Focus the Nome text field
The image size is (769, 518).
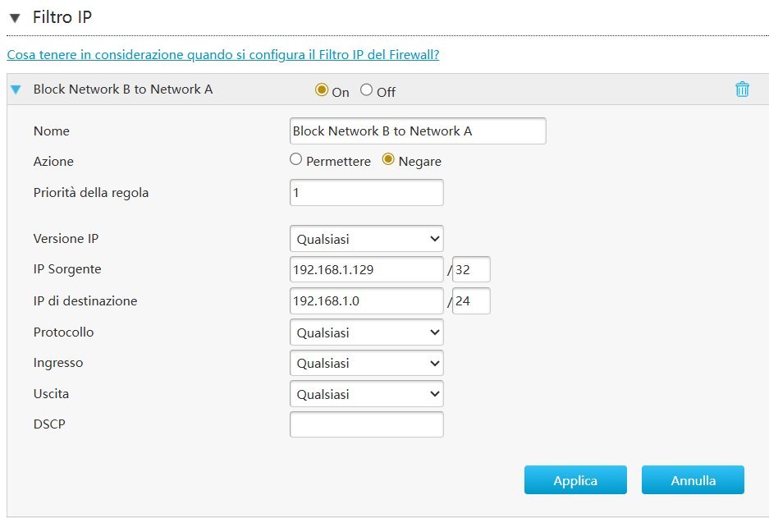pos(418,131)
